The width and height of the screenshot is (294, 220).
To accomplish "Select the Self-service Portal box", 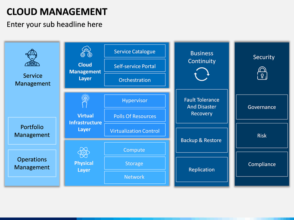I will (135, 66).
